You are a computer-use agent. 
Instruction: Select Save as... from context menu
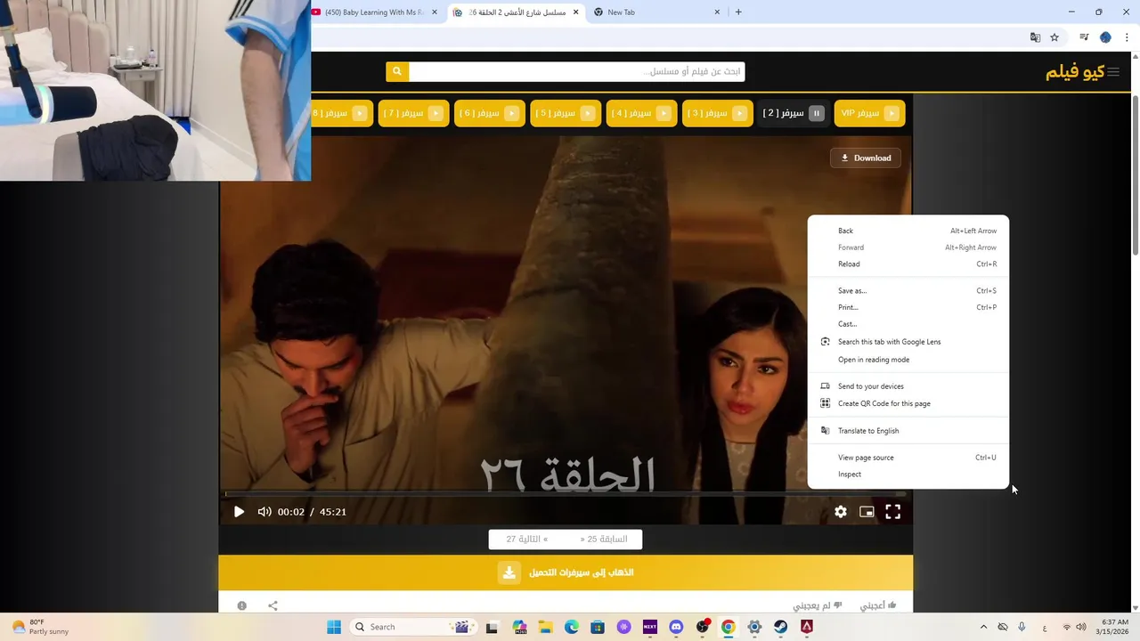click(x=908, y=291)
